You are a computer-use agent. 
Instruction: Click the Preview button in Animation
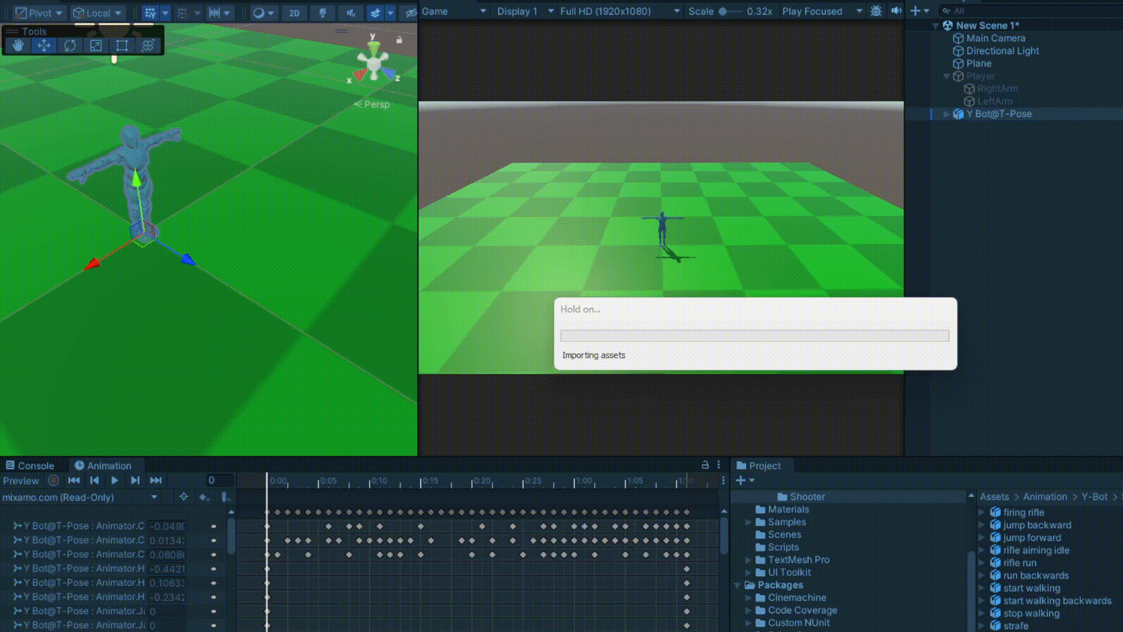20,480
